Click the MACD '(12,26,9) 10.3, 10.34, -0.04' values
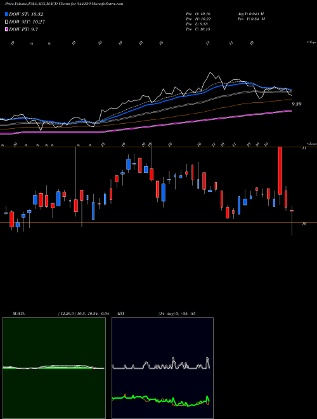The image size is (317, 419). (x=83, y=314)
